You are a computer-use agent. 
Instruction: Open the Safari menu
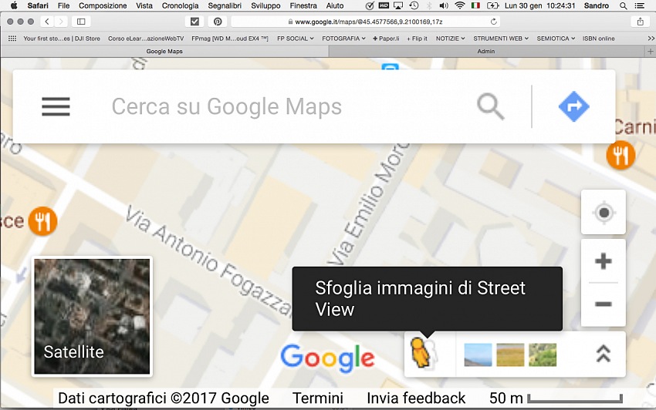(38, 6)
